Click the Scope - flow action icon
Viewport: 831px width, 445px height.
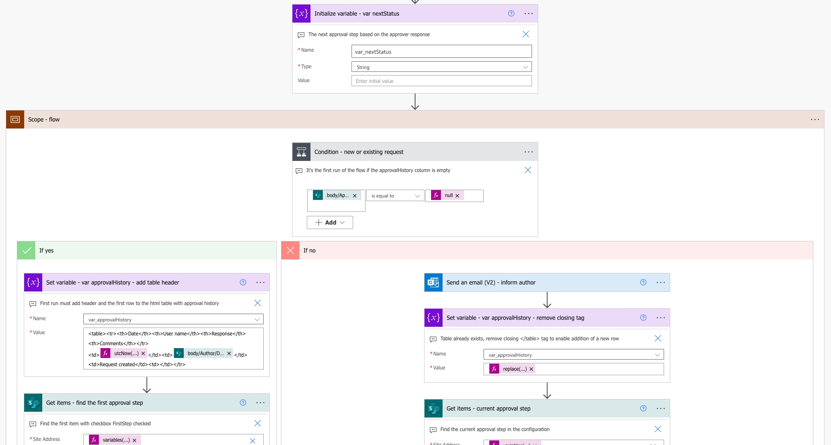click(15, 119)
